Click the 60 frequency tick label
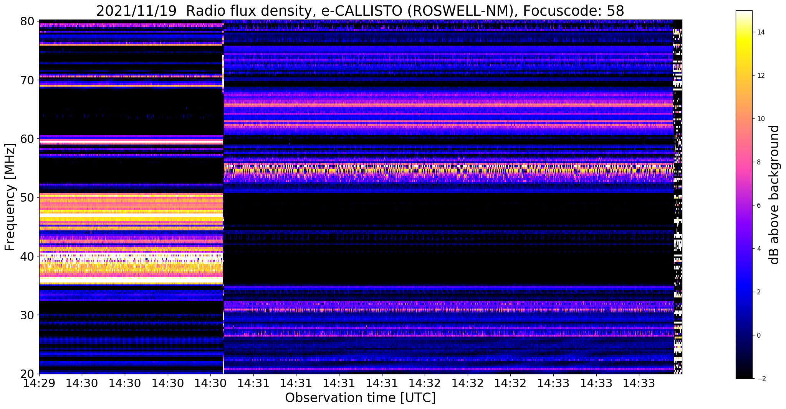 [x=27, y=138]
